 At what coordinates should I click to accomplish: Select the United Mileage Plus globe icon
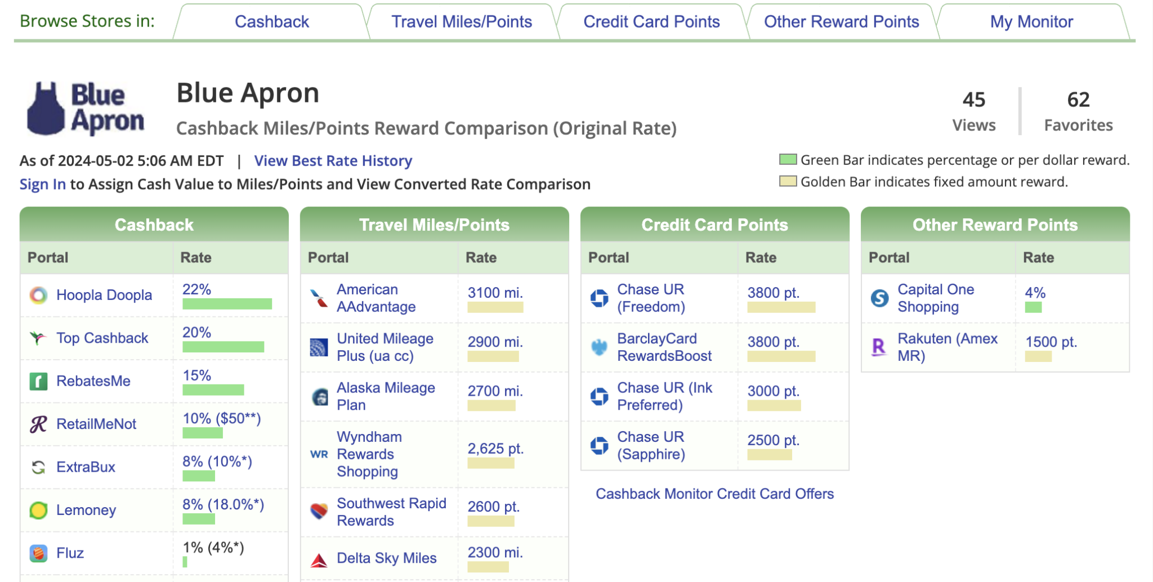pos(318,347)
